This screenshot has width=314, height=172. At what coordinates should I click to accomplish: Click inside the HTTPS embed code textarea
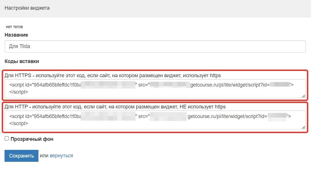[x=155, y=89]
